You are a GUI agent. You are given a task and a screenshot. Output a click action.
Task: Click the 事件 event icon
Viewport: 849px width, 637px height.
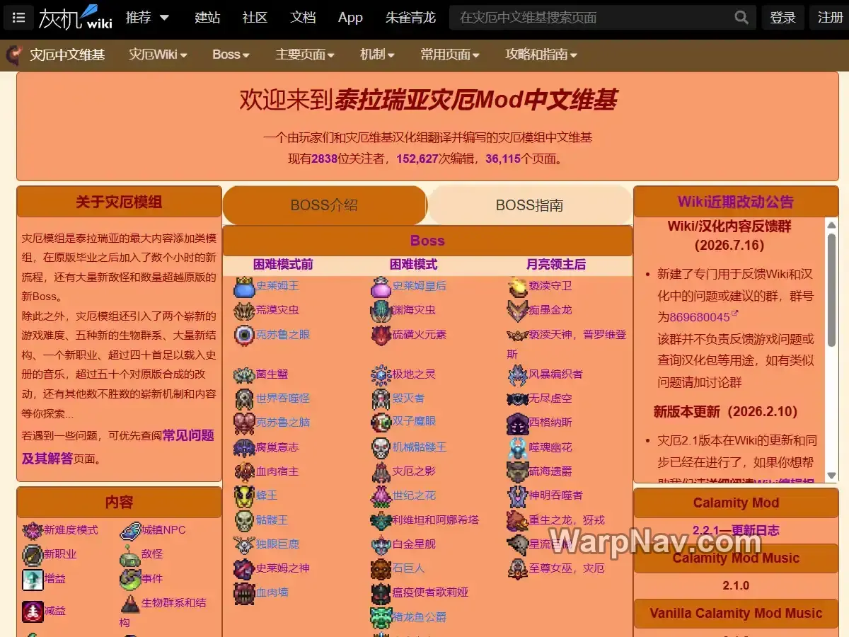(x=130, y=579)
